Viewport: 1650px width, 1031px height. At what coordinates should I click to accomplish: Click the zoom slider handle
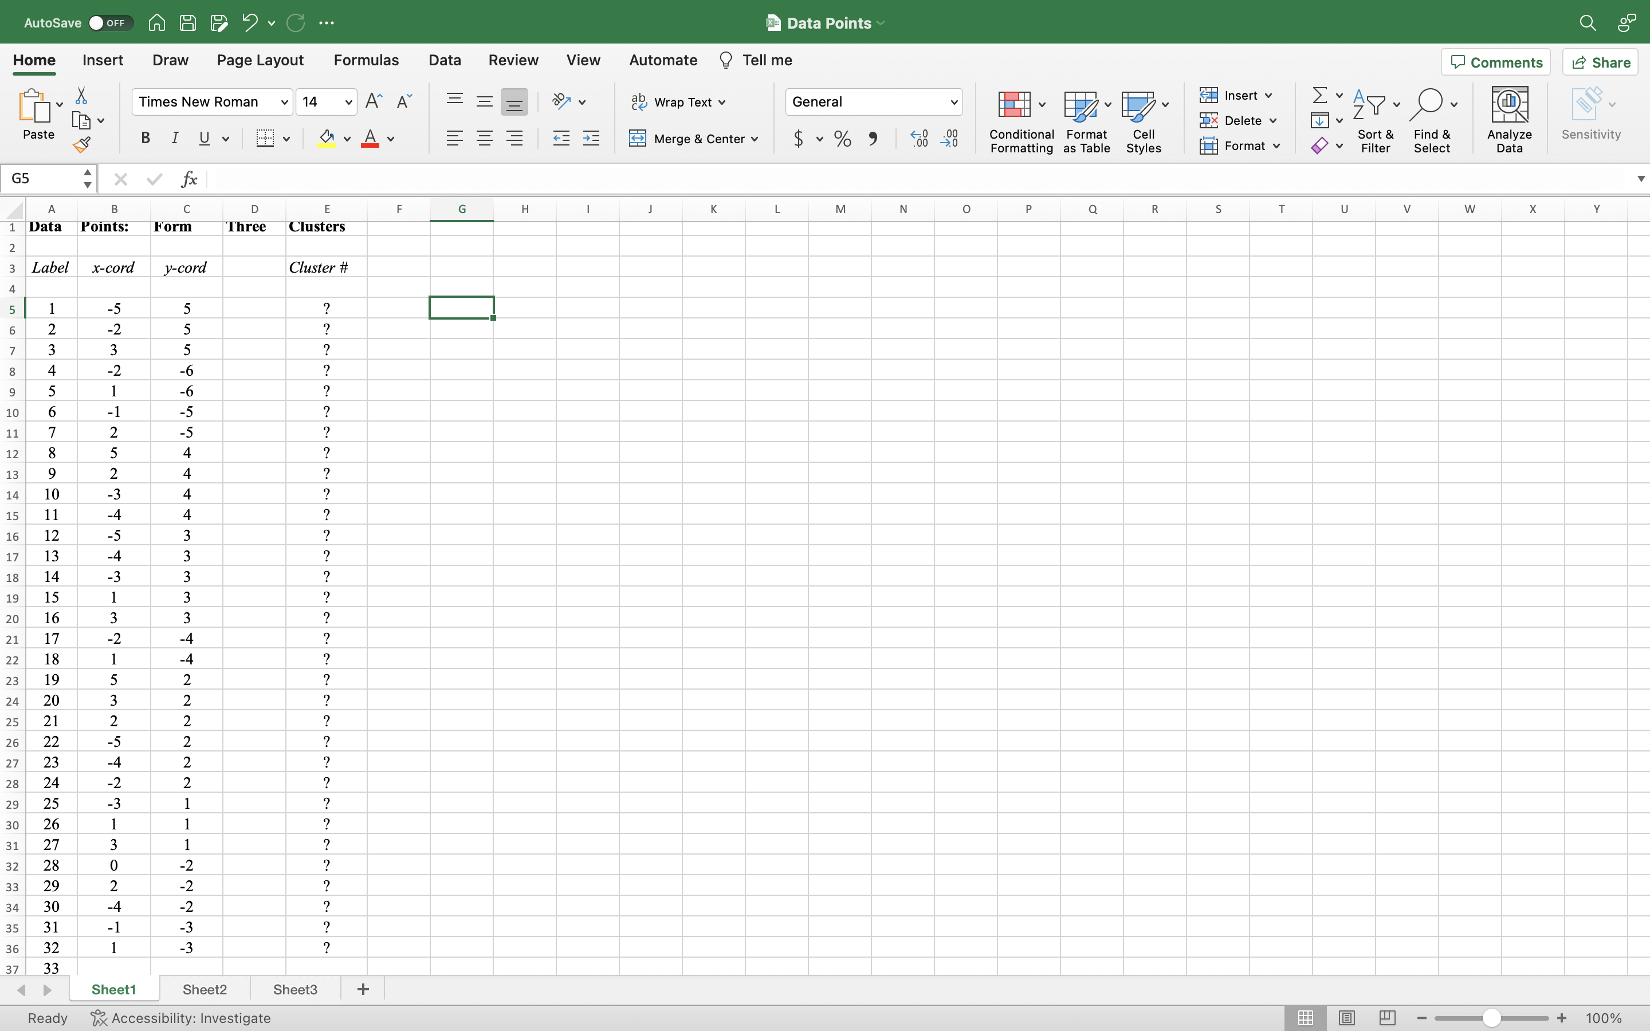(x=1491, y=1018)
